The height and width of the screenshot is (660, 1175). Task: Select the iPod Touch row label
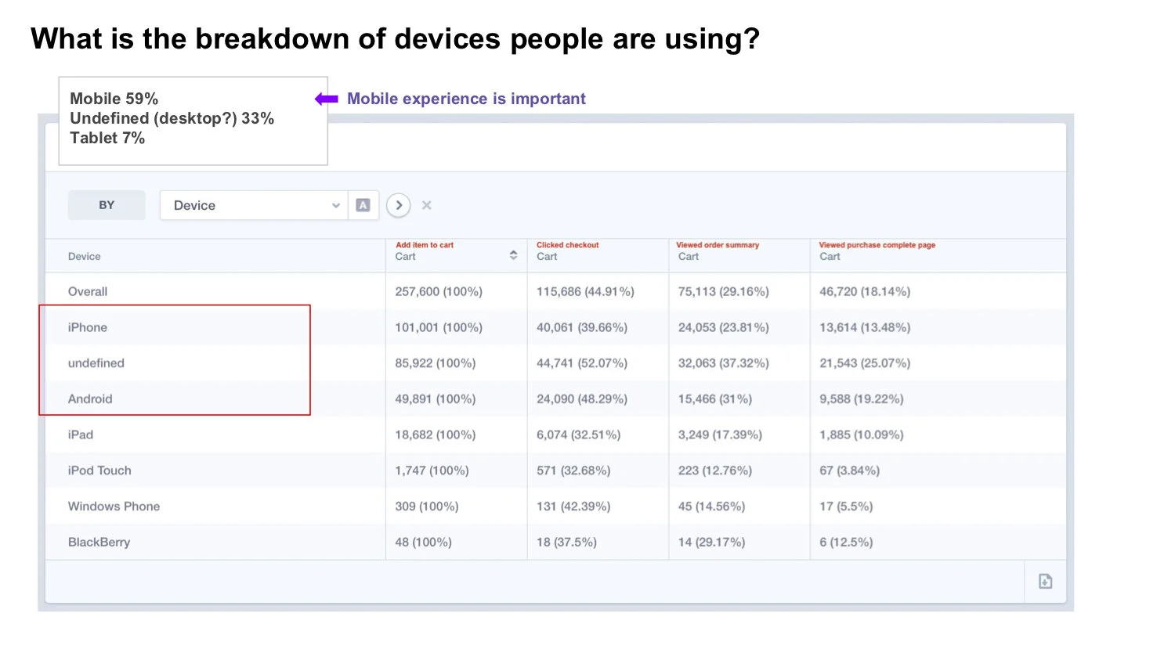coord(99,471)
